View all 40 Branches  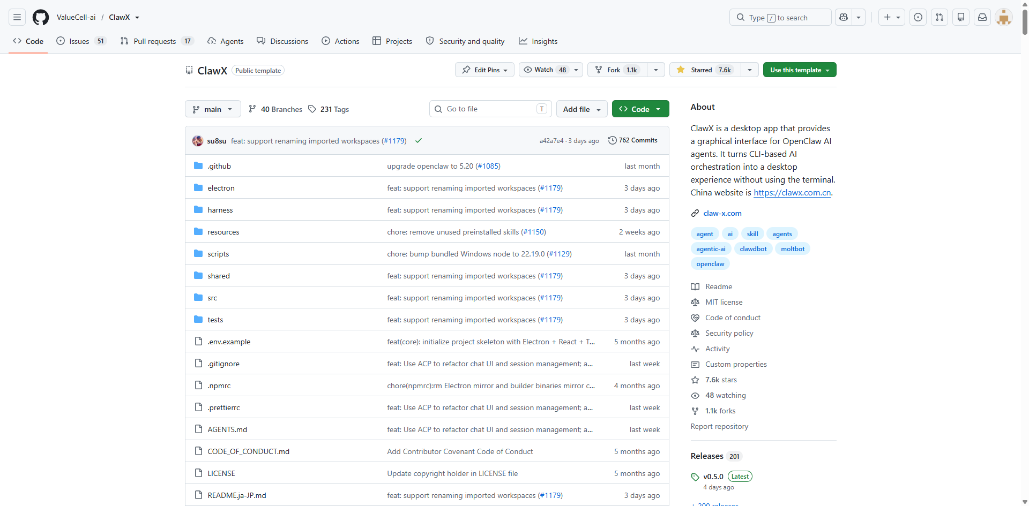click(x=275, y=109)
